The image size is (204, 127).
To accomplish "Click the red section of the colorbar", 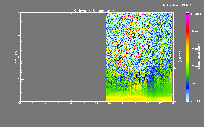I will [x=187, y=31].
